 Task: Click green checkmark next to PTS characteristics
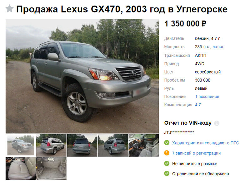tap(167, 143)
